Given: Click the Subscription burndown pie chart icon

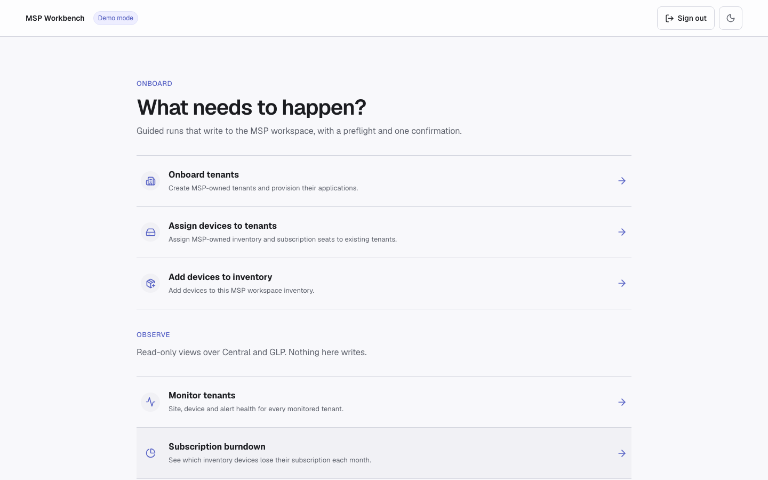Looking at the screenshot, I should (150, 453).
